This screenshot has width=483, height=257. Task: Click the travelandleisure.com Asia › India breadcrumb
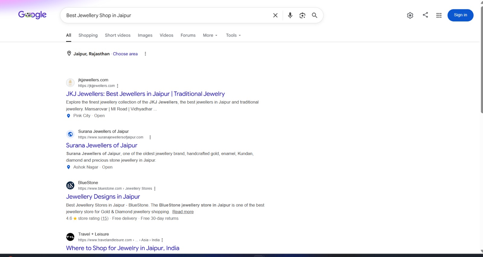coord(119,240)
